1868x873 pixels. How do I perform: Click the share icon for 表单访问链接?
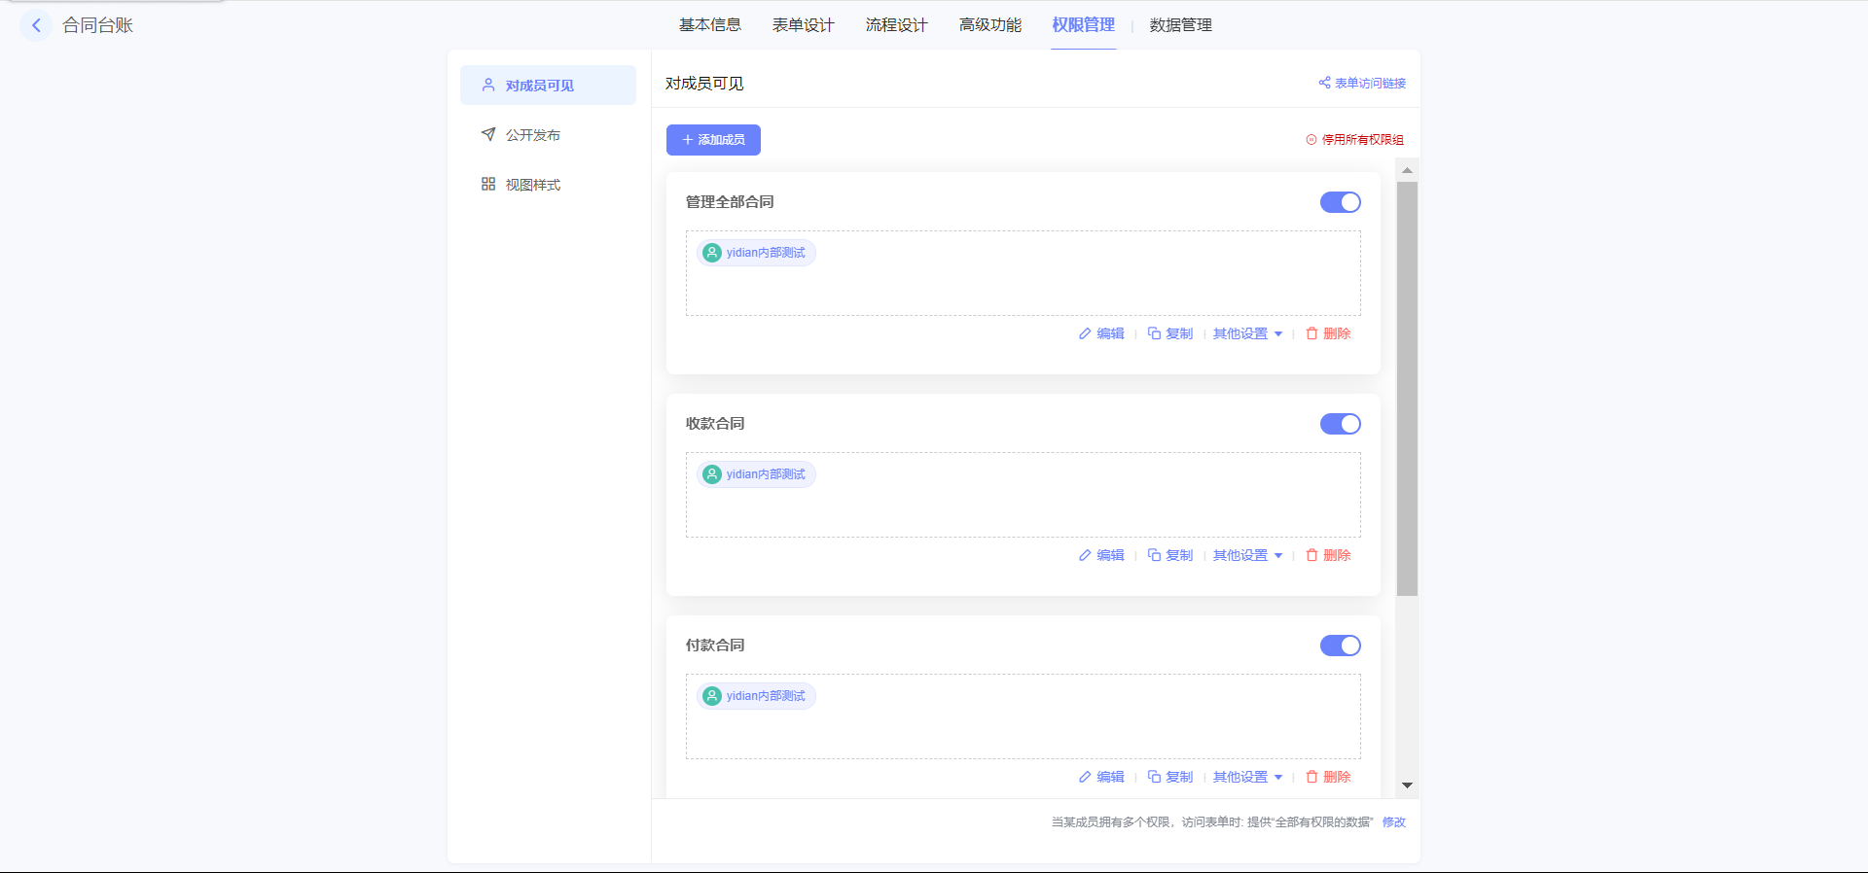(x=1324, y=83)
